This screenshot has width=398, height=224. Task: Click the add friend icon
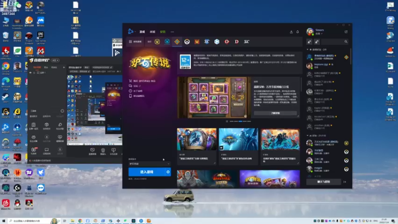[309, 42]
